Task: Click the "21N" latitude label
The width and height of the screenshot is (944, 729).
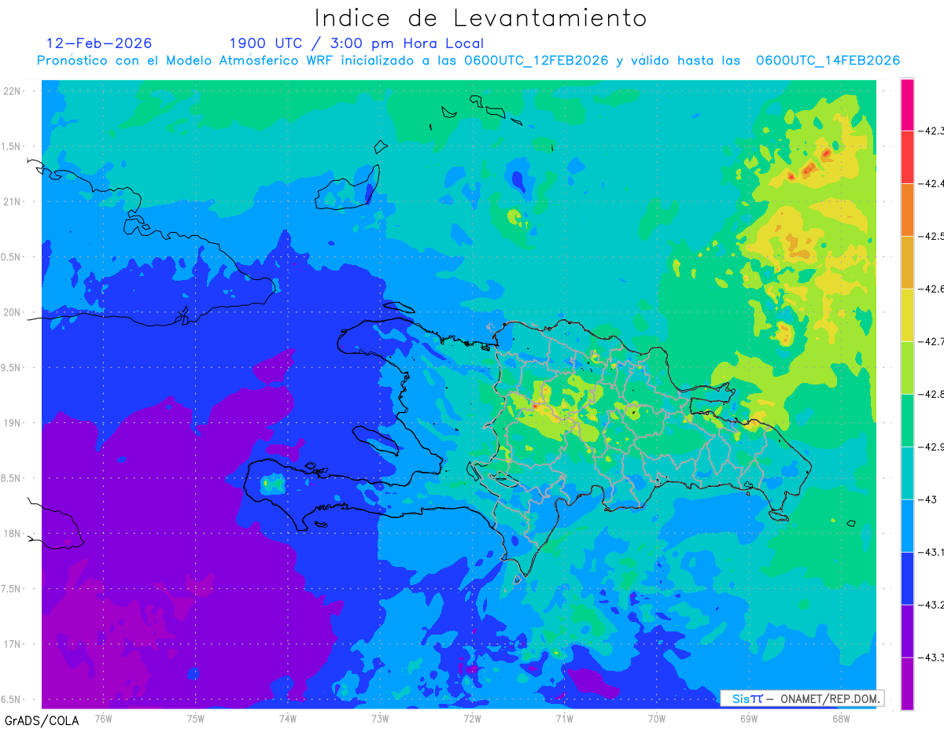Action: (x=13, y=201)
